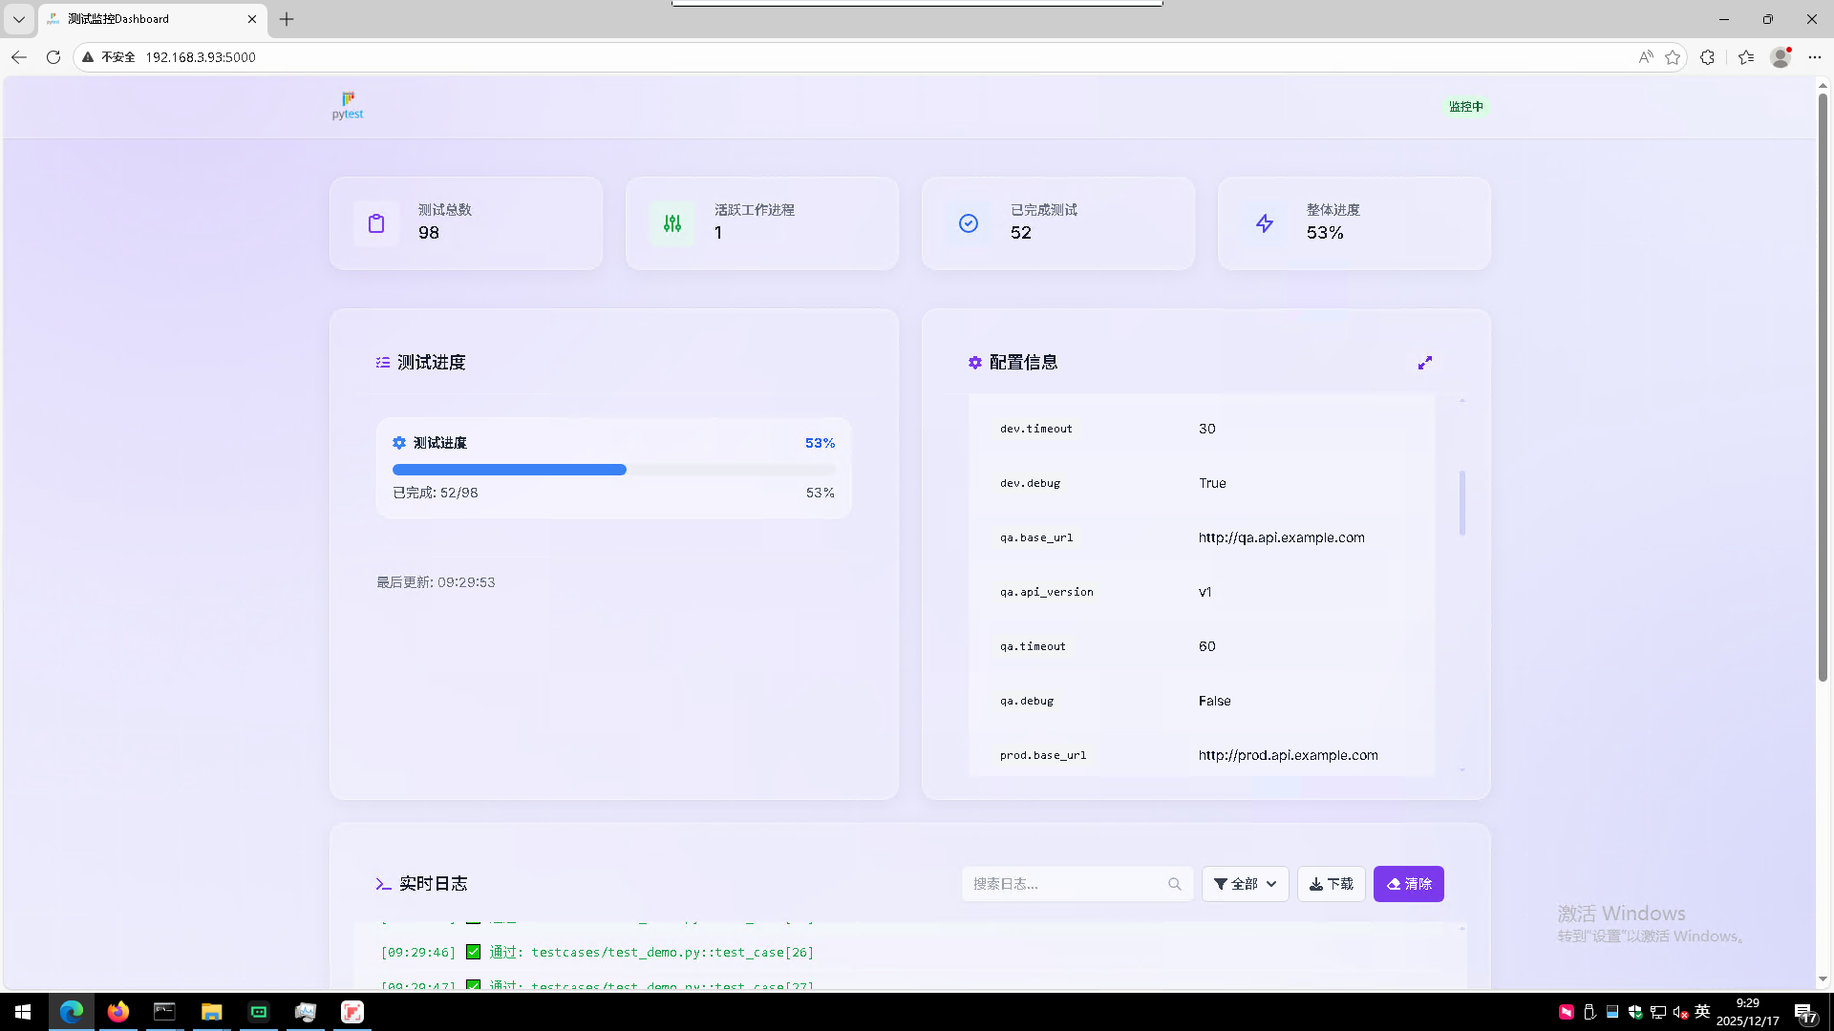
Task: Click the gear icon beside 配置信息
Action: click(x=975, y=363)
